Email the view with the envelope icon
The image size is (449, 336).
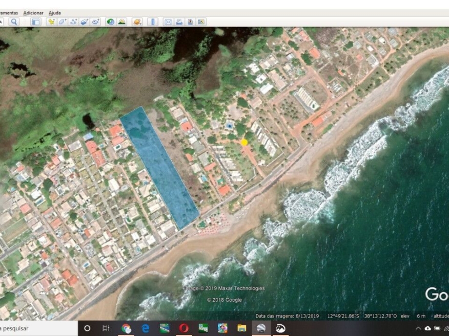click(x=168, y=21)
